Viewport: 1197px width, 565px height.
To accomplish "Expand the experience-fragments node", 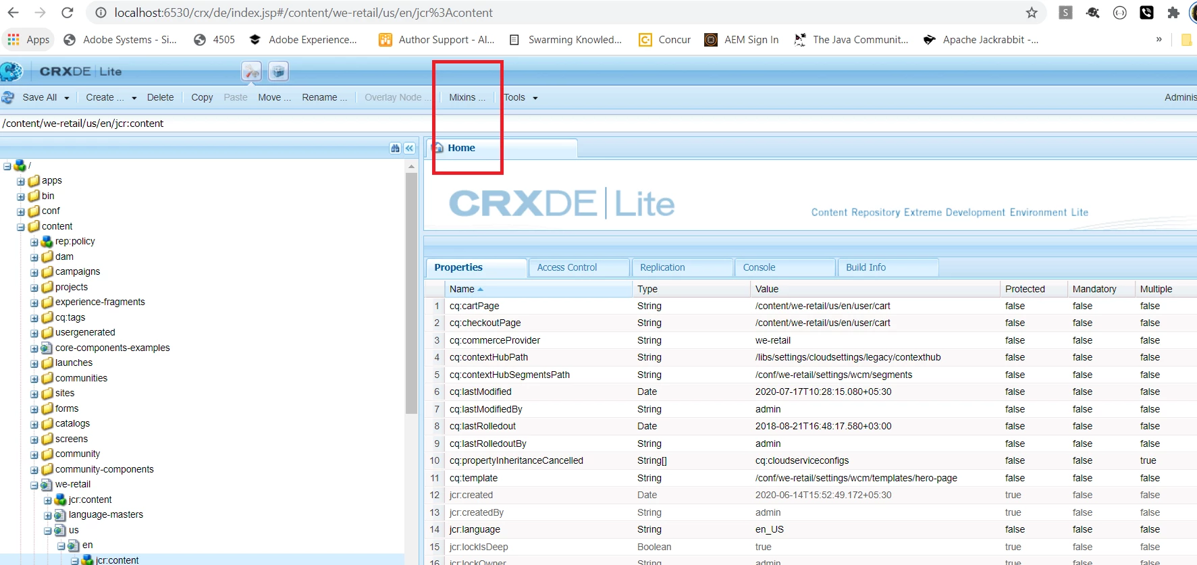I will 34,303.
